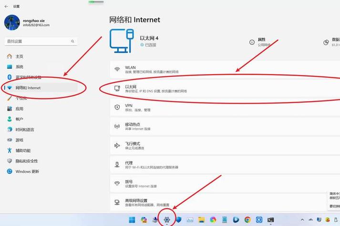This screenshot has width=340, height=226.
Task: Open the 属性 info icon for 以太网 4
Action: 252,42
